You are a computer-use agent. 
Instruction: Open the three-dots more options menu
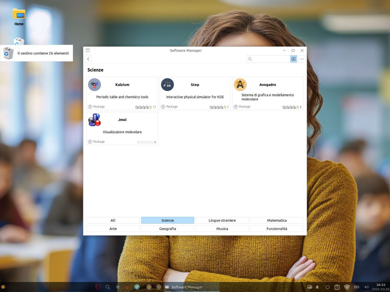302,59
